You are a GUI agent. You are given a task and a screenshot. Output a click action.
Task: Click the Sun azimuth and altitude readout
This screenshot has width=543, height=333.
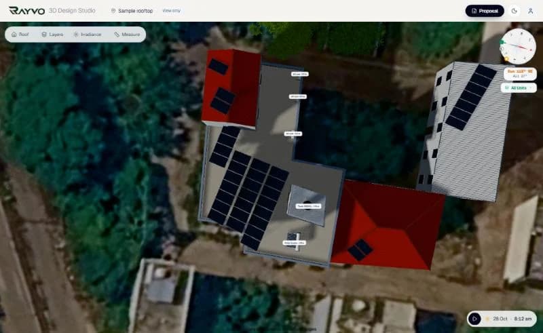point(520,73)
